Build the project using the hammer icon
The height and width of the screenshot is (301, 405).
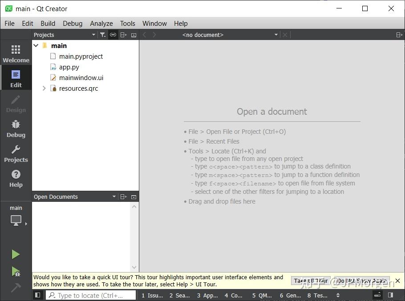tap(16, 288)
